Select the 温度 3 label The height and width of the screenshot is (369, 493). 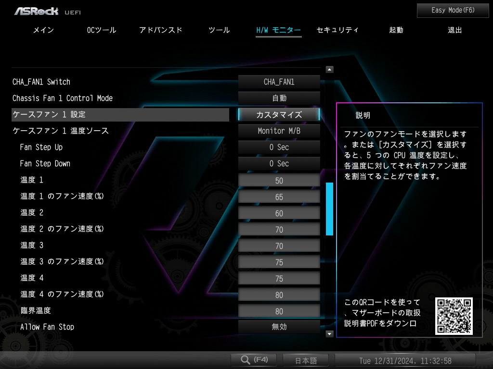pyautogui.click(x=32, y=245)
